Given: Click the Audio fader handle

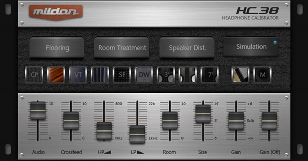Looking at the screenshot, I should 38,110.
